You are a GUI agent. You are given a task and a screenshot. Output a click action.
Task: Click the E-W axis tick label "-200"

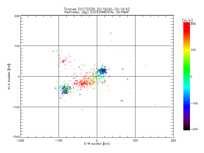[20, 141]
